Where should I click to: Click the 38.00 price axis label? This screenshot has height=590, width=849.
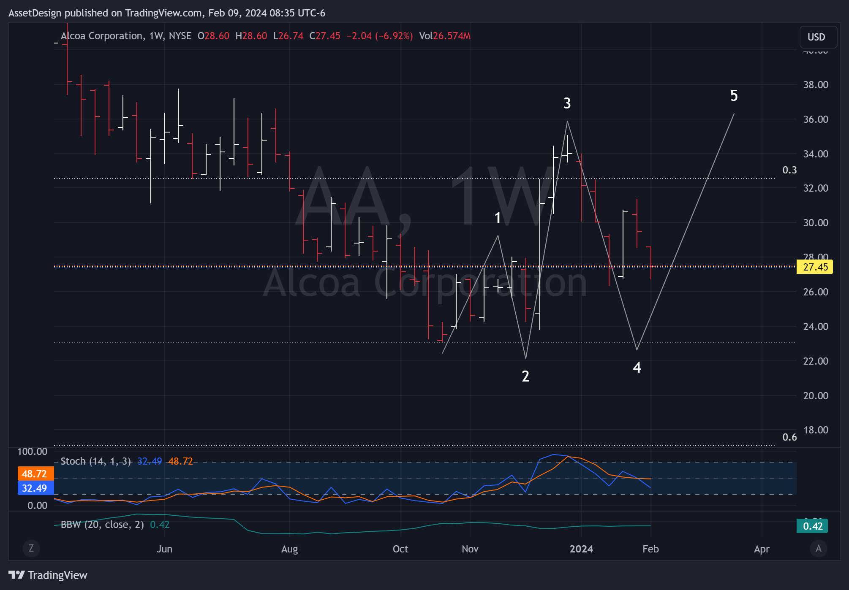816,85
